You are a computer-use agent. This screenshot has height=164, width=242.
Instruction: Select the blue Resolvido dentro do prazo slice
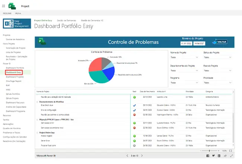coord(109,73)
